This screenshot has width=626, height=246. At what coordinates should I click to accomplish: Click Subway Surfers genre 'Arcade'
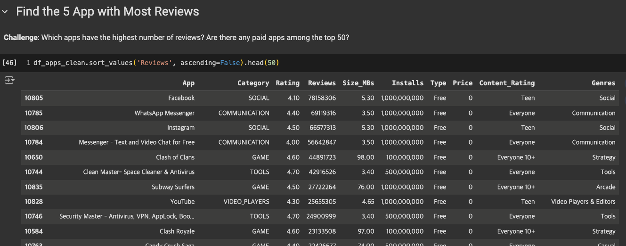tap(606, 187)
